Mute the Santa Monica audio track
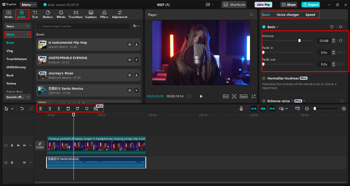Image resolution: width=350 pixels, height=186 pixels. (24, 162)
